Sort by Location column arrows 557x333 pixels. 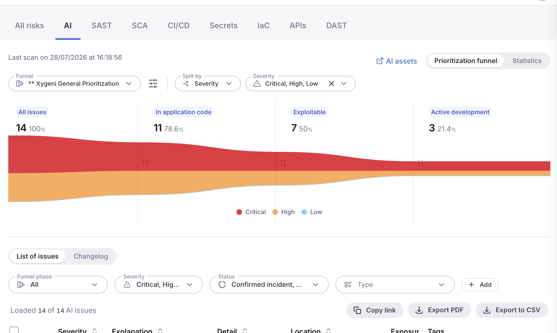point(329,331)
